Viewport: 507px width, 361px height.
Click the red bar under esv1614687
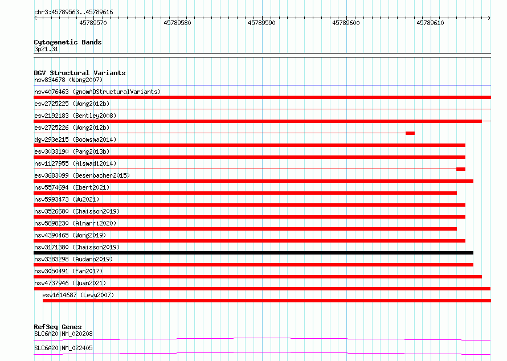(x=267, y=301)
